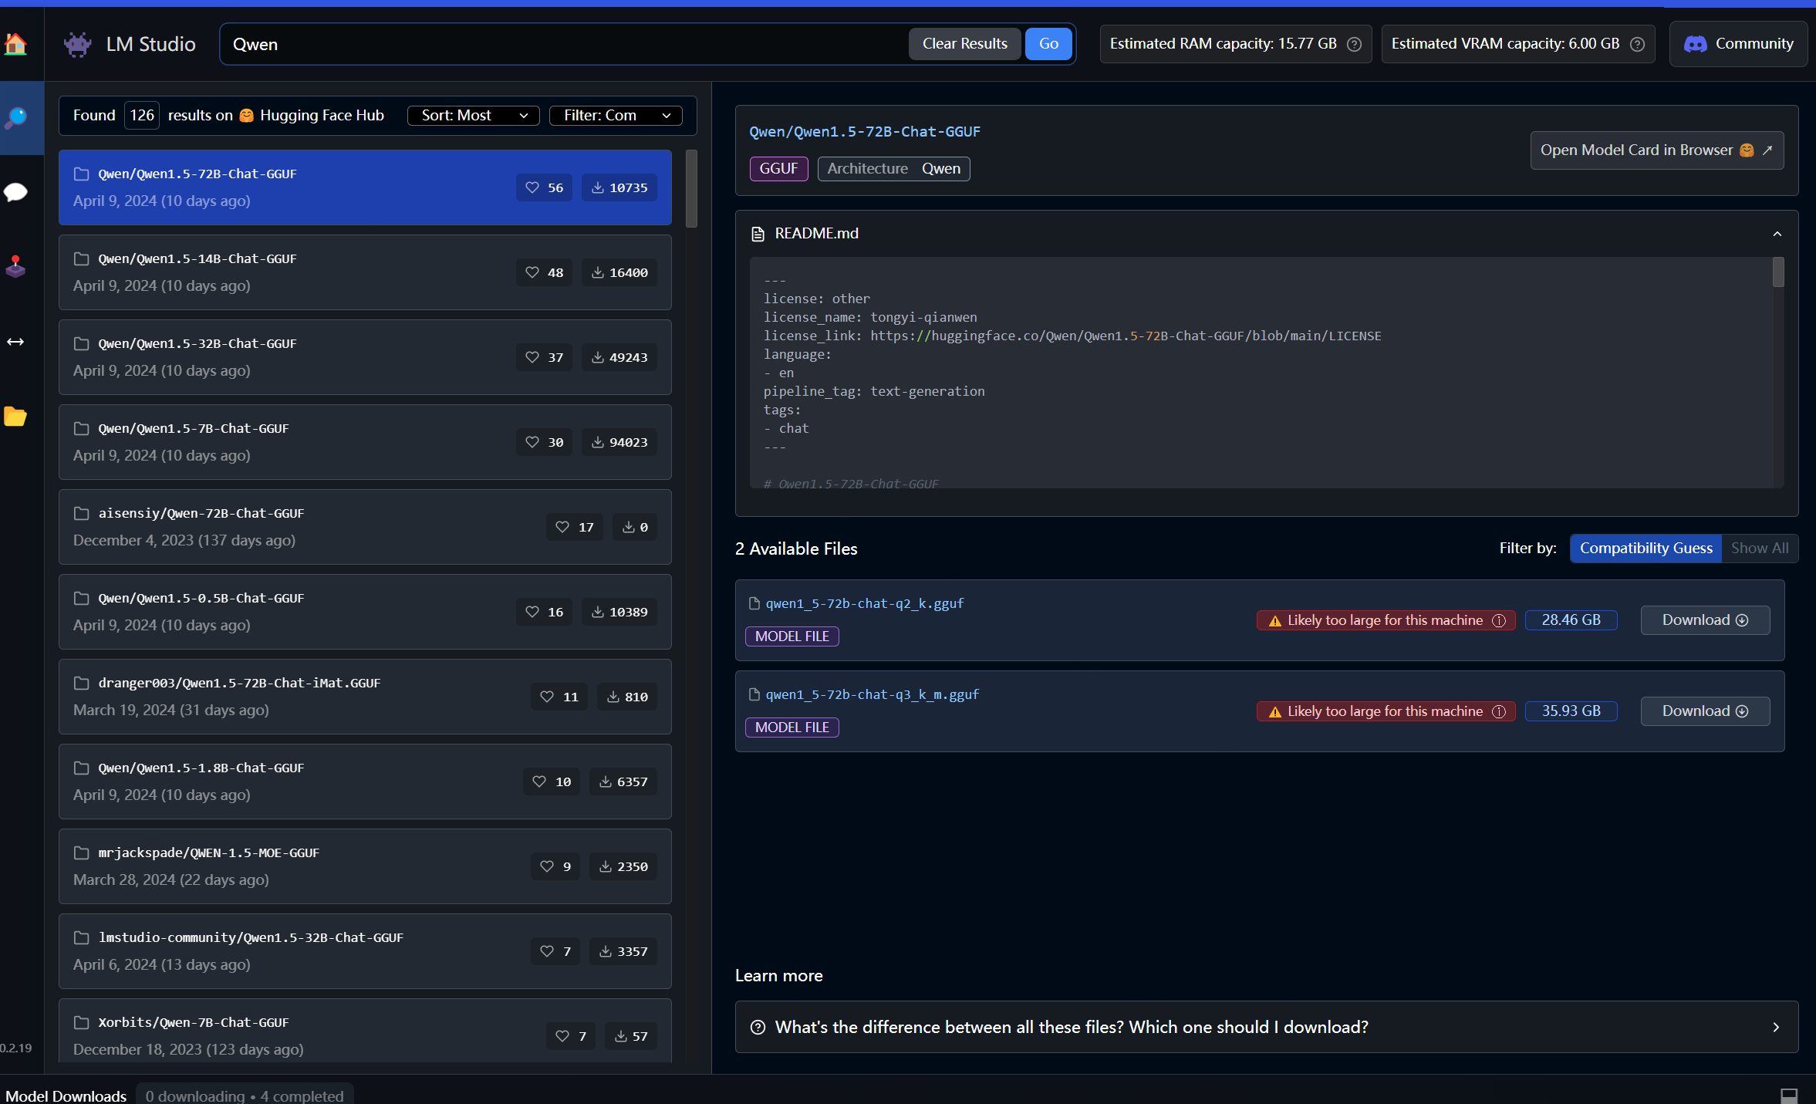The image size is (1816, 1104).
Task: Open the Search magnifier sidebar icon
Action: pos(15,118)
